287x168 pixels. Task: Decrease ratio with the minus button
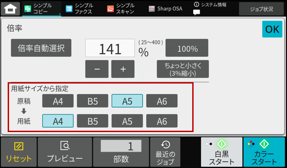click(97, 69)
